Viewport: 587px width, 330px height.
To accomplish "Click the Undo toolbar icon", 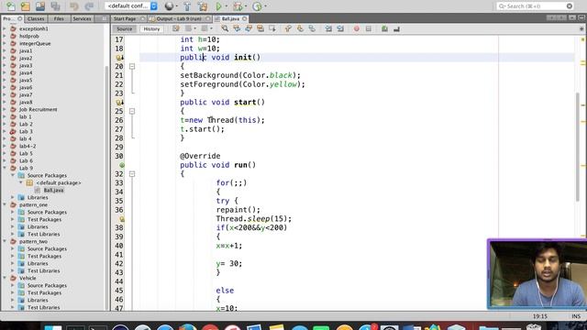I will pos(73,6).
